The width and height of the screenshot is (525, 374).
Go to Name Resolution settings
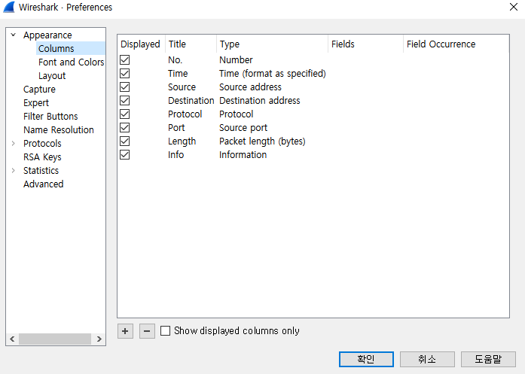[x=59, y=130]
